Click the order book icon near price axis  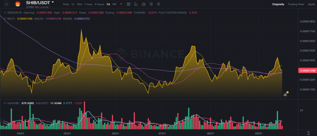click(x=285, y=95)
